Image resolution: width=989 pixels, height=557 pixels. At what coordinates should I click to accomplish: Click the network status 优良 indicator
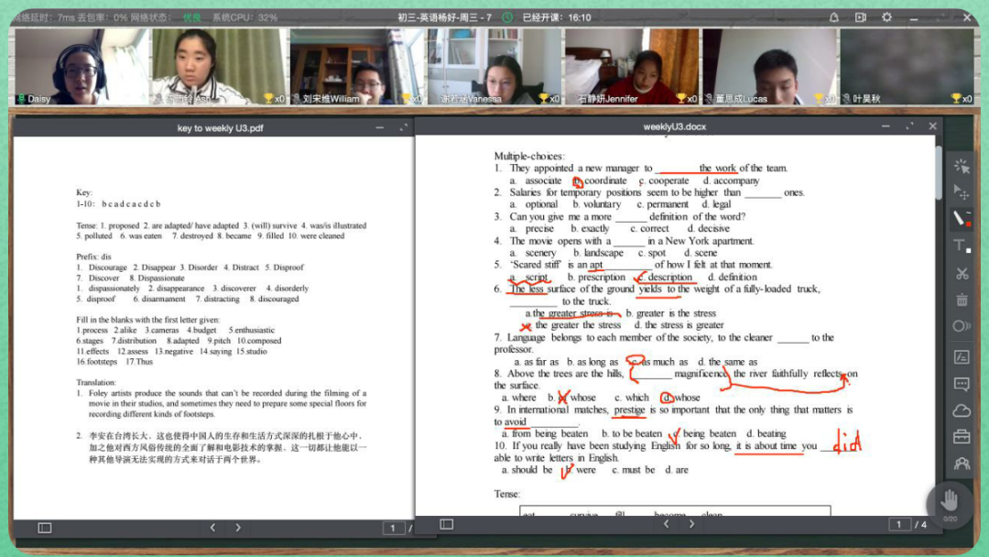coord(191,17)
